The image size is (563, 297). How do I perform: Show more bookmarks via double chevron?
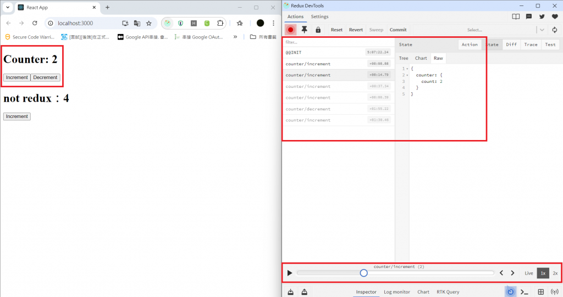(x=235, y=37)
